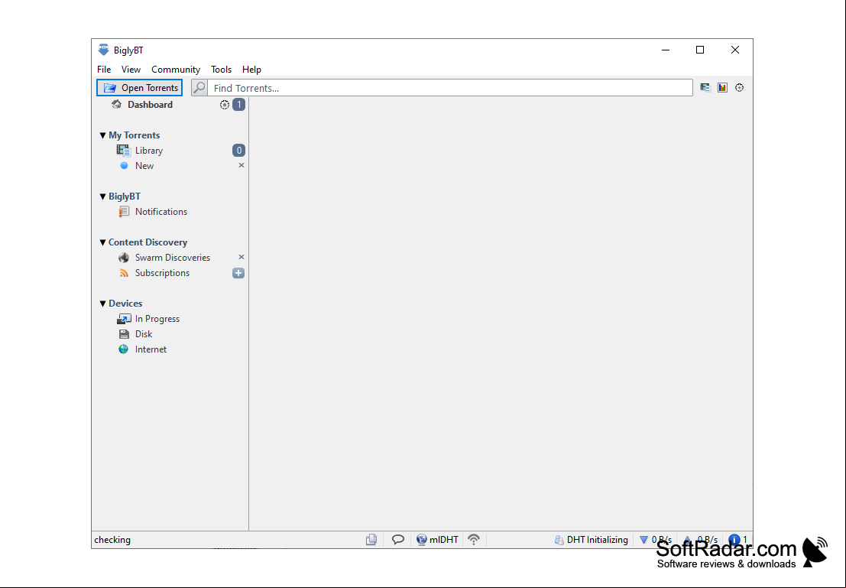
Task: Open the Help menu
Action: coord(251,69)
